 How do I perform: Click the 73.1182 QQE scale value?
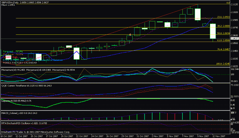pos(235,85)
